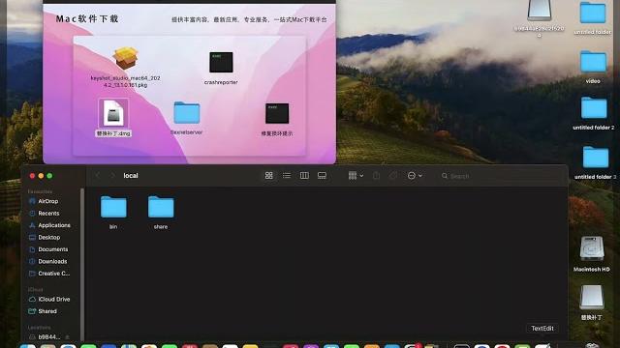Switch Finder to icon view
The image size is (620, 348).
(269, 176)
